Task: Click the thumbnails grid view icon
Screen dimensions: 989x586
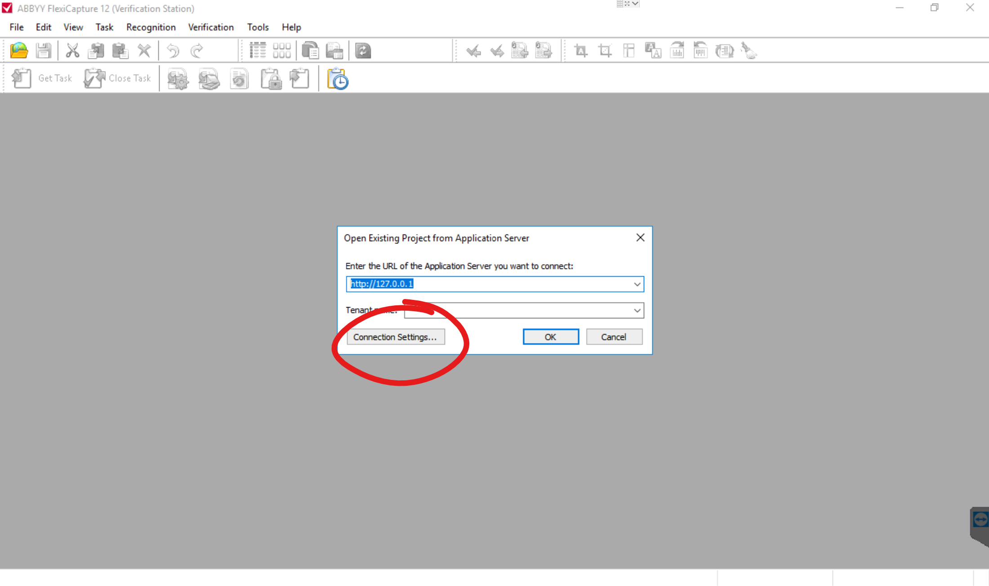Action: coord(282,51)
